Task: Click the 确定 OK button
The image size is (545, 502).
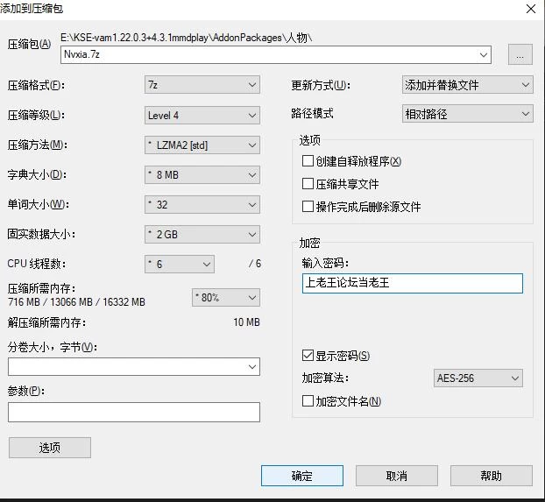Action: [x=302, y=476]
